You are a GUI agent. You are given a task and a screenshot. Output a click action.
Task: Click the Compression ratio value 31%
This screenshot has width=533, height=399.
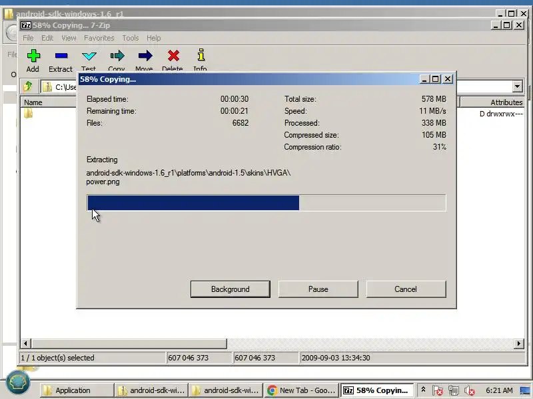[440, 147]
